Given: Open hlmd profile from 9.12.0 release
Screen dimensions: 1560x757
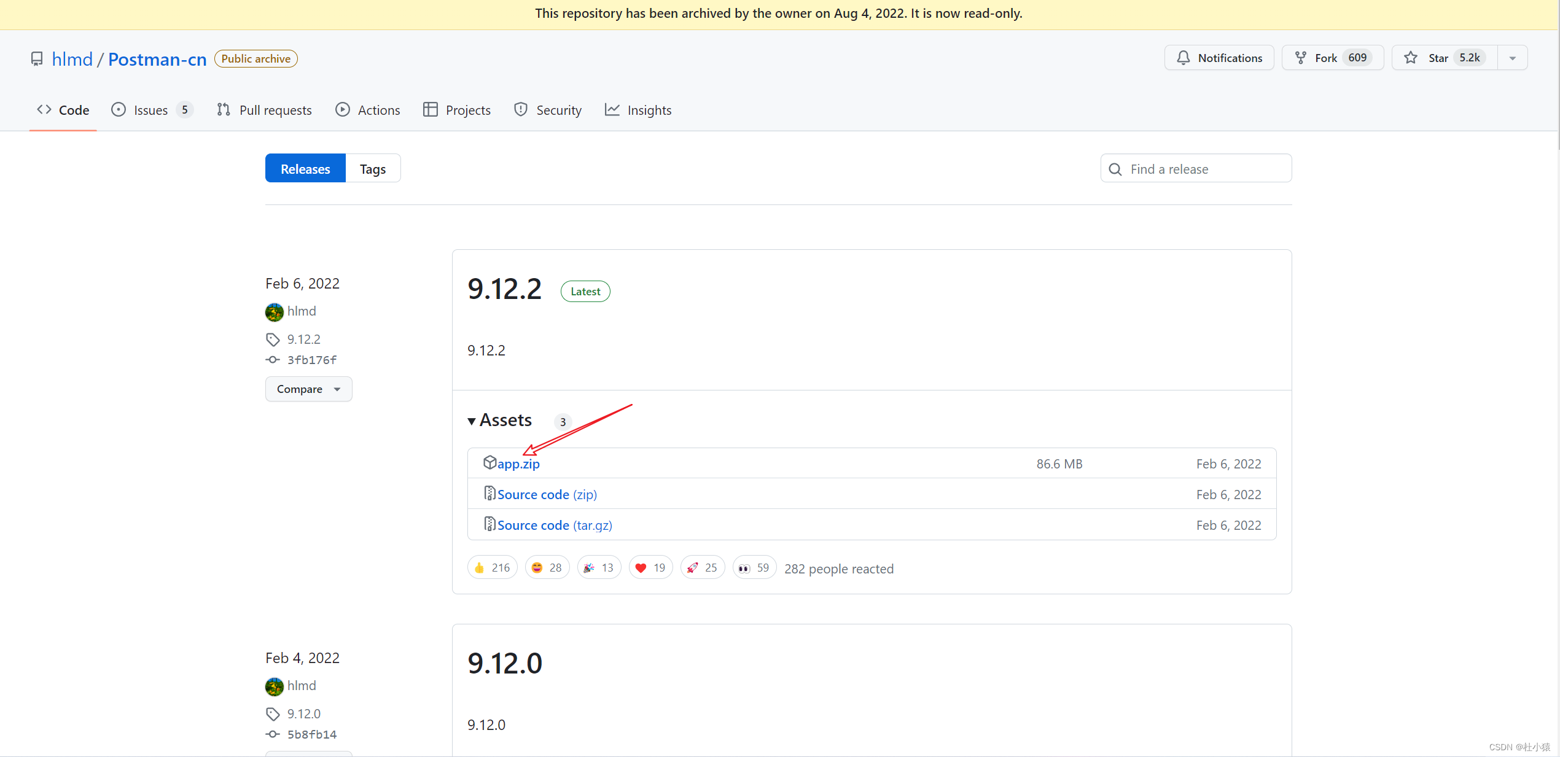Looking at the screenshot, I should tap(302, 686).
